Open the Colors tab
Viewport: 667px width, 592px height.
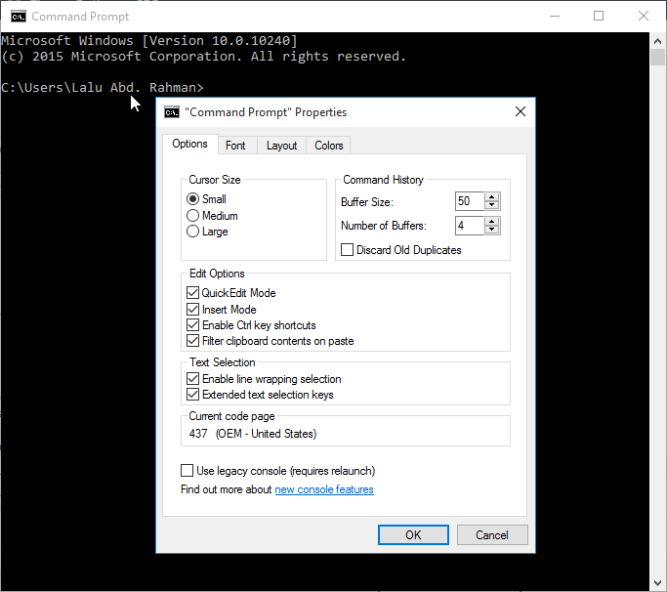pos(328,146)
